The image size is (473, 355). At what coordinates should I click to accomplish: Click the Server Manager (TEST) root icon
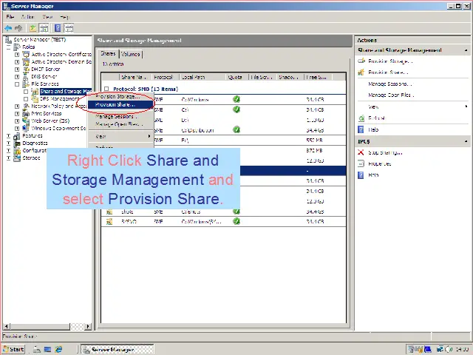coord(9,39)
